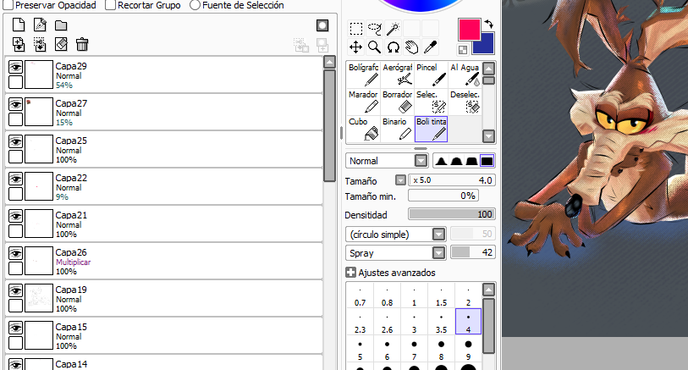The image size is (688, 370).
Task: Select the zoom magnifier tool
Action: click(x=374, y=47)
